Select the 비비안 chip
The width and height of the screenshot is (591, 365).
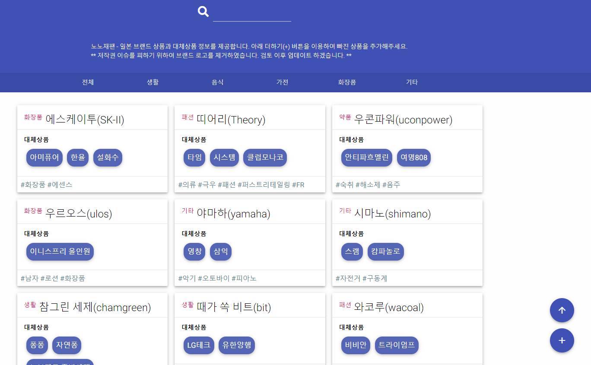(x=356, y=345)
